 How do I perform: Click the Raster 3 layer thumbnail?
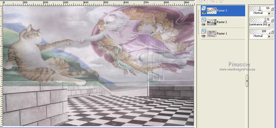(x=211, y=11)
